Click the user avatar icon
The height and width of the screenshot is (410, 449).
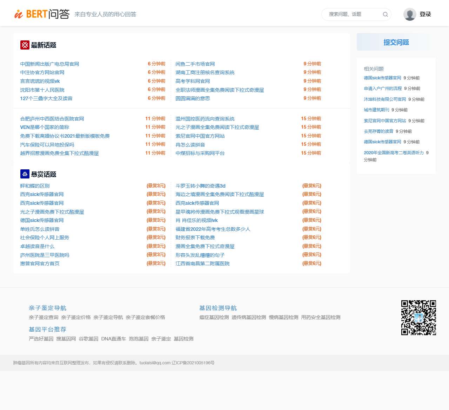[409, 14]
